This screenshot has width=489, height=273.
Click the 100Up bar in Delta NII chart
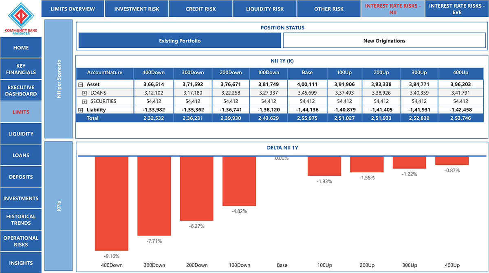[324, 166]
